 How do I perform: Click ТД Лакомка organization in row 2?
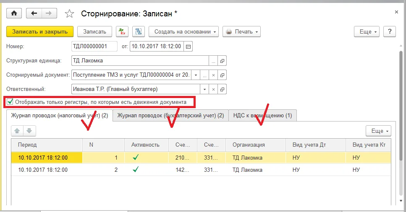[256, 170]
